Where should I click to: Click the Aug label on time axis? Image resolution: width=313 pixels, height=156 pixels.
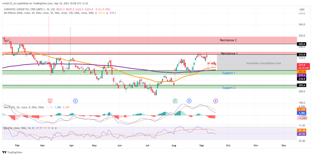[174, 145]
